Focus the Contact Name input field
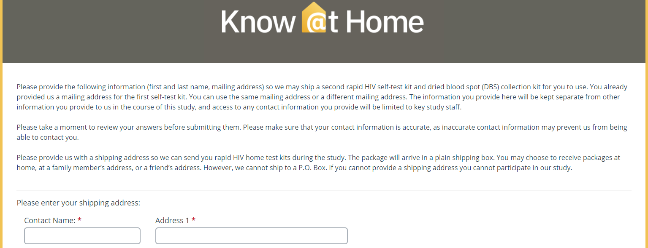This screenshot has width=648, height=248. 82,236
